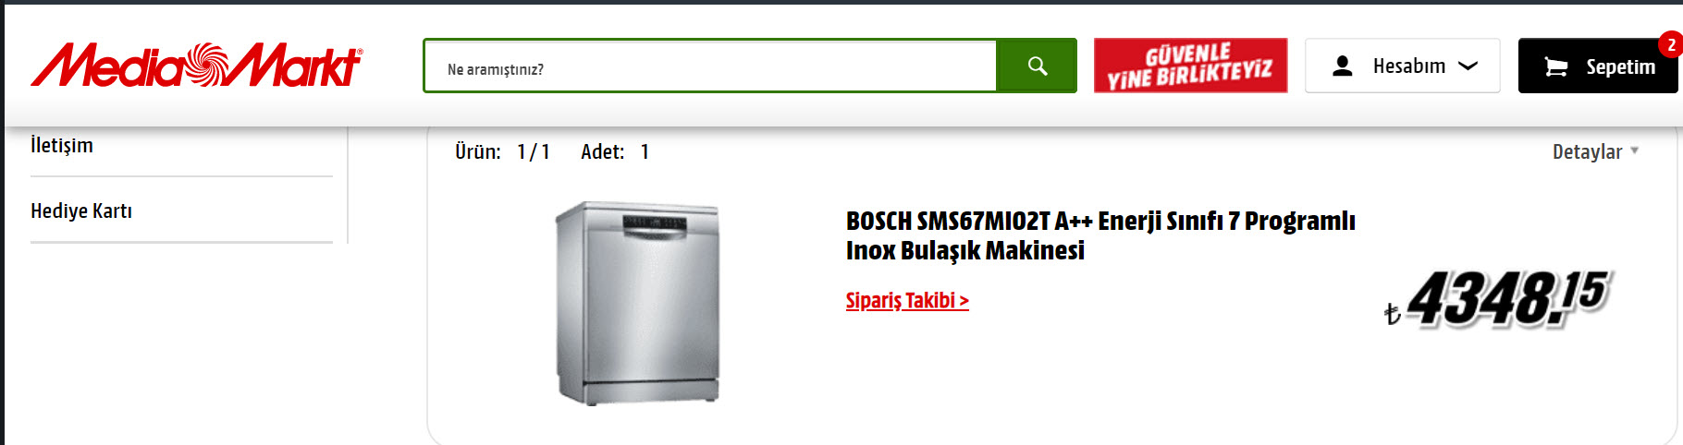Follow the Sipariş Takibi link
The width and height of the screenshot is (1683, 445).
[x=907, y=300]
